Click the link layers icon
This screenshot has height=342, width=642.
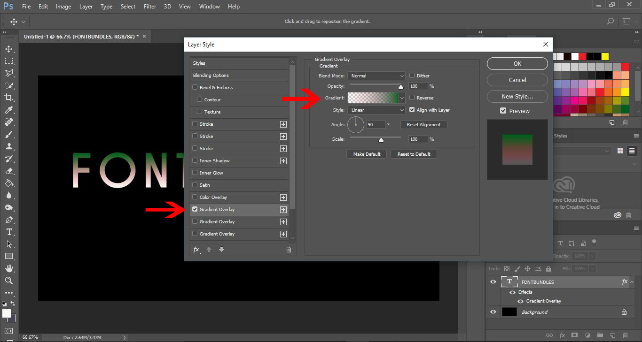pyautogui.click(x=549, y=335)
